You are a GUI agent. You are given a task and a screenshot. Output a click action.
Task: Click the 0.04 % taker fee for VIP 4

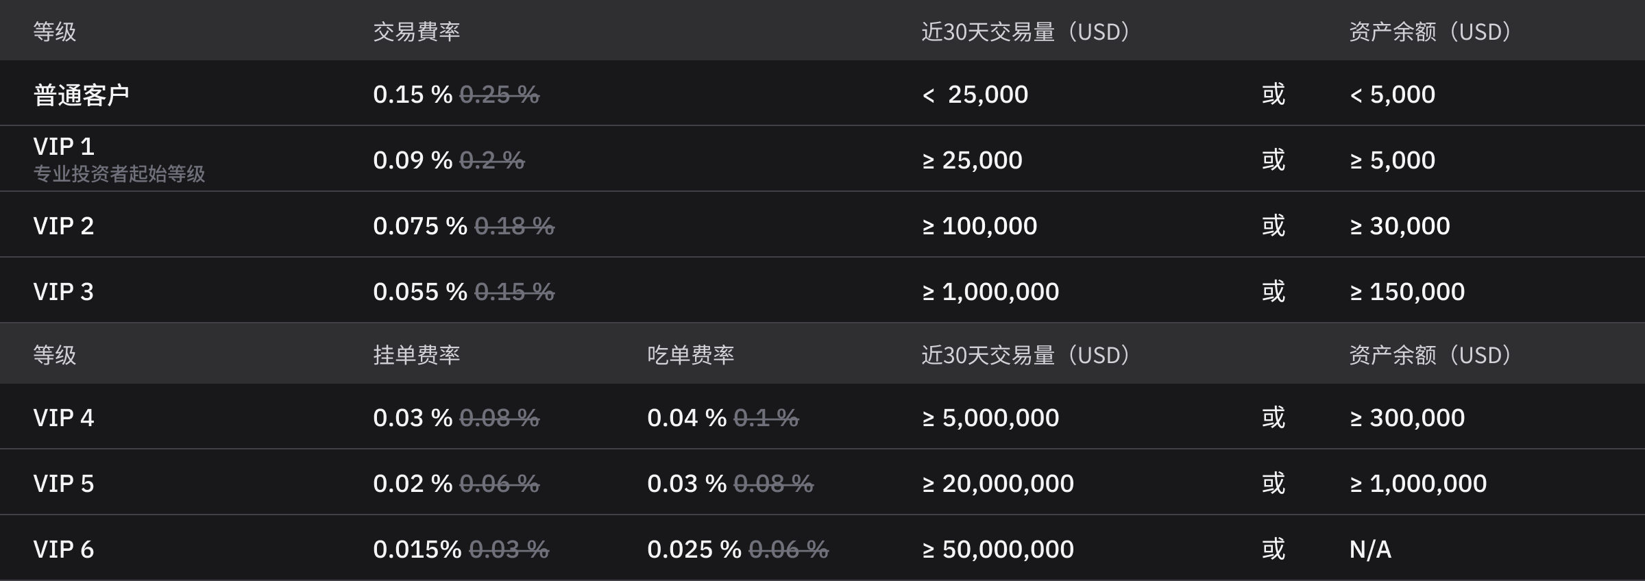pyautogui.click(x=687, y=418)
